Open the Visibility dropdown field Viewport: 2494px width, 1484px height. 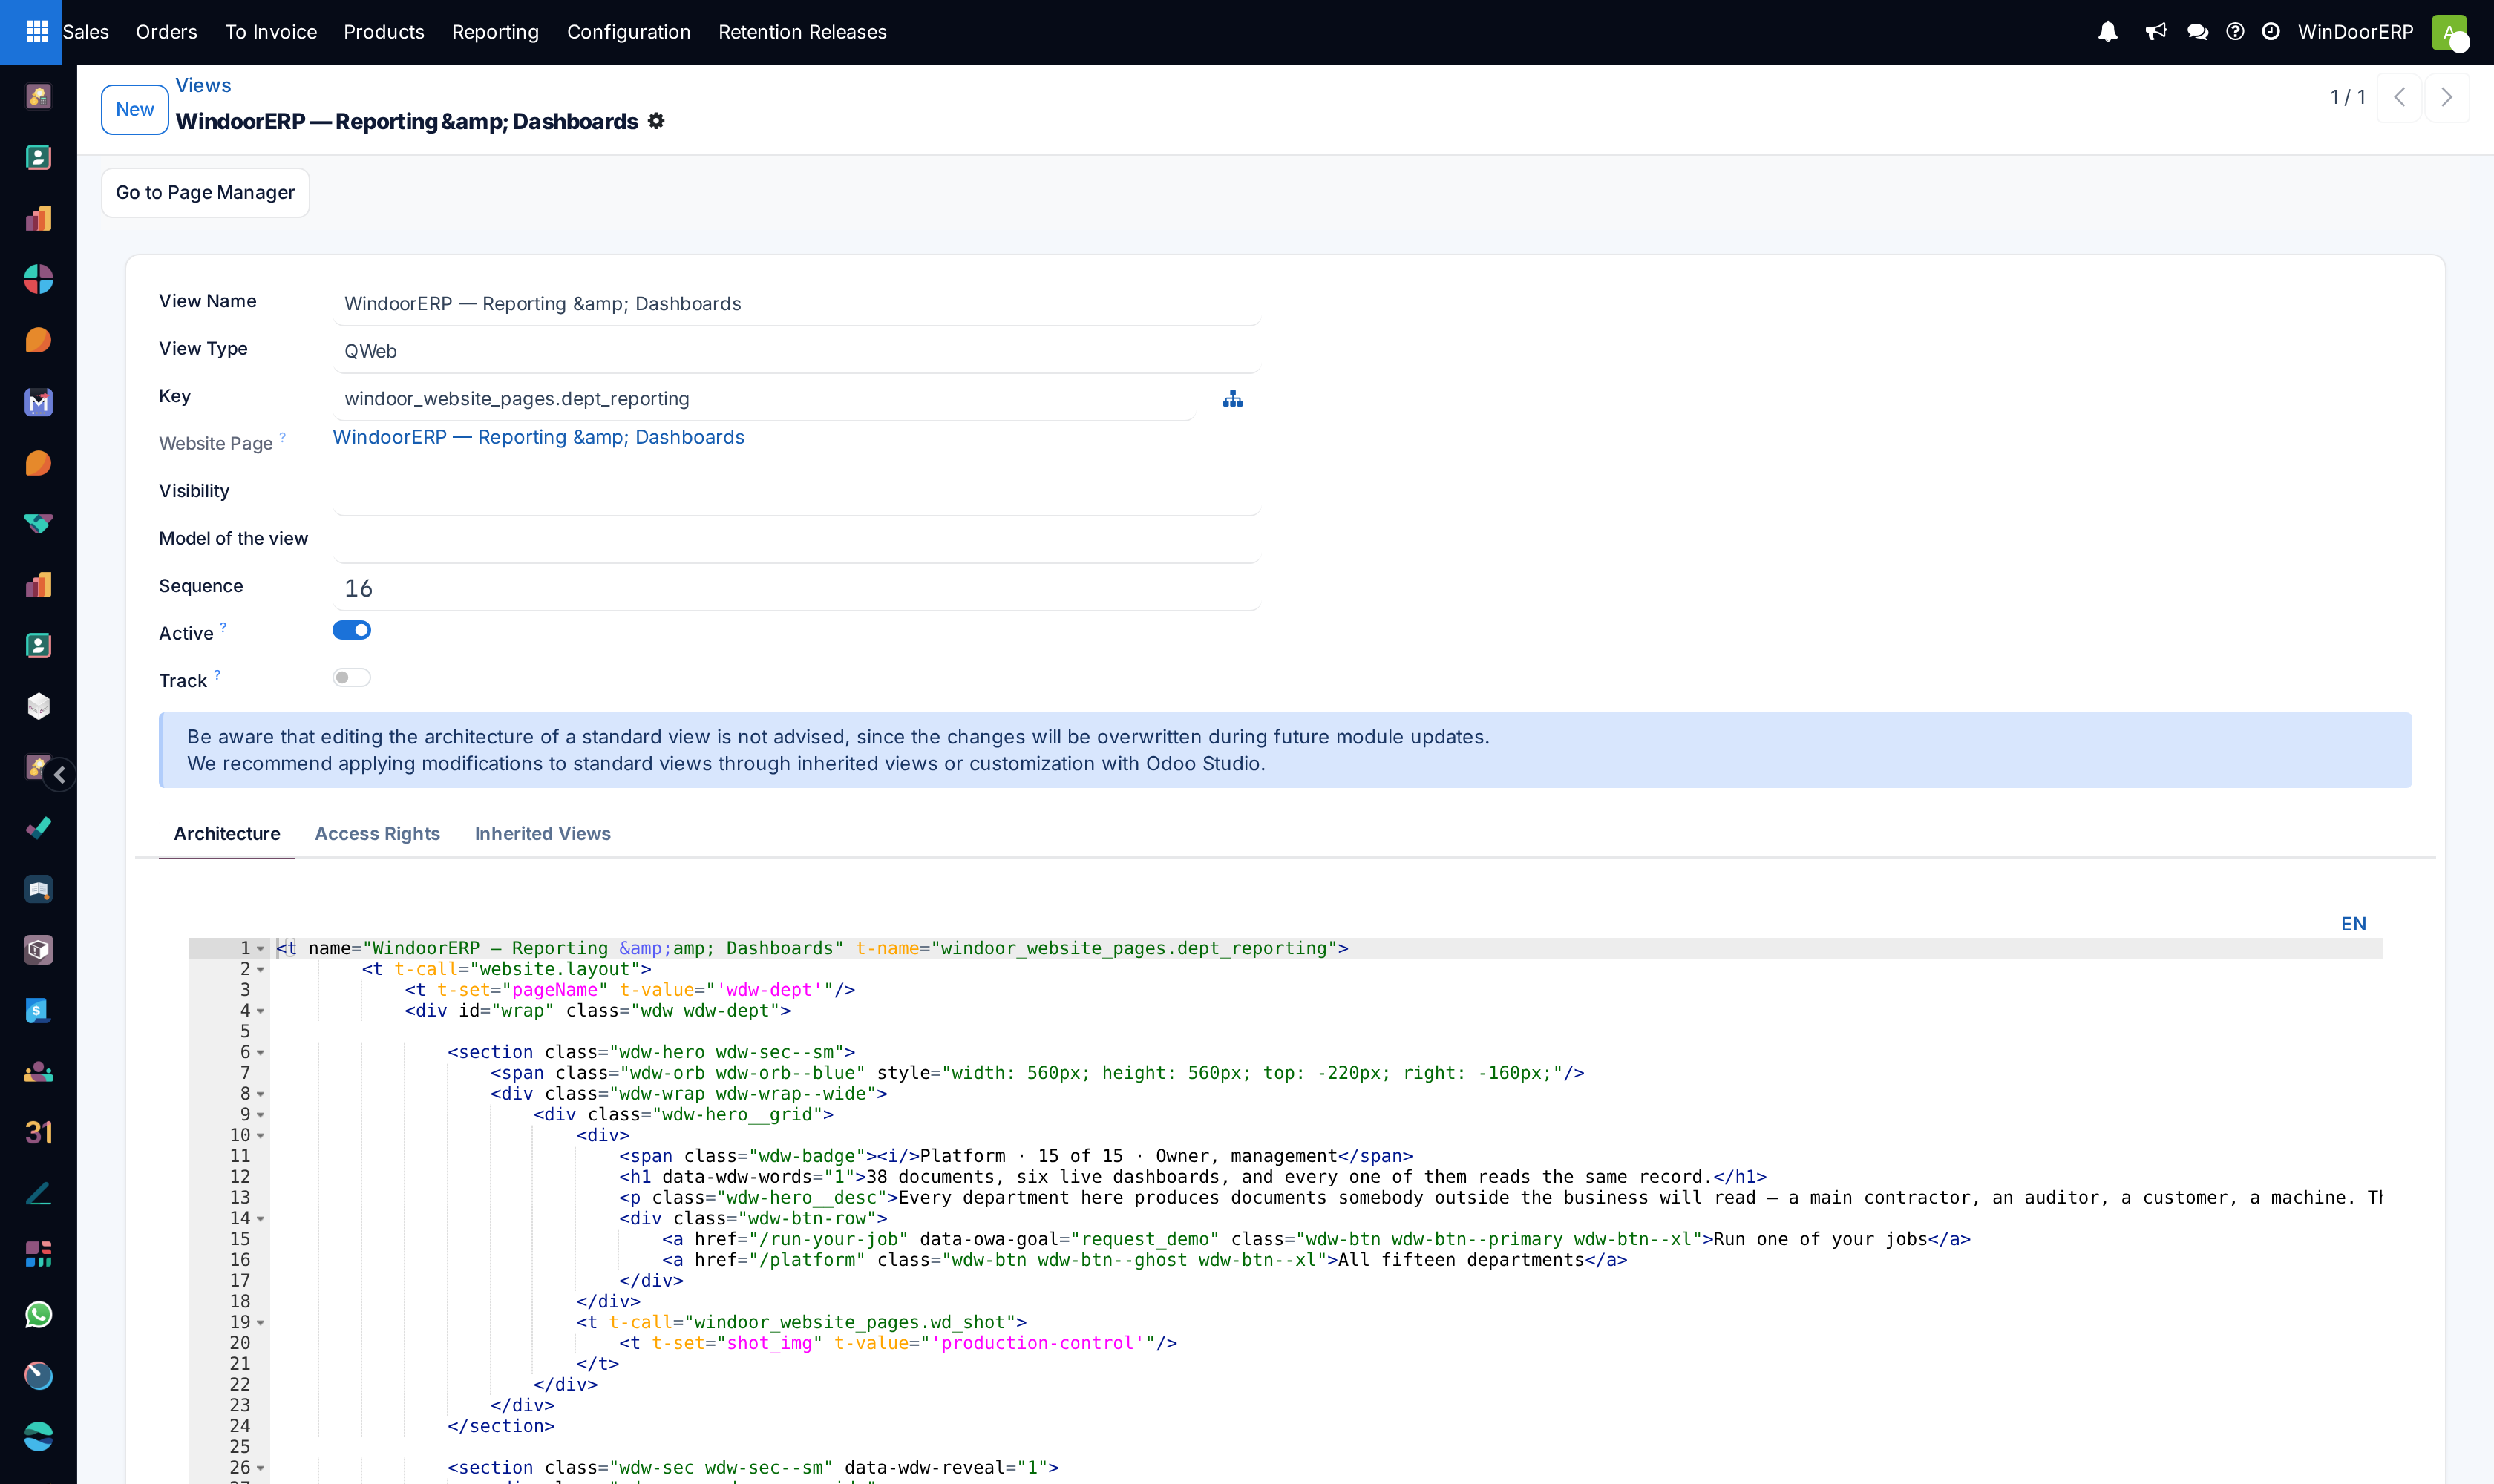(796, 493)
